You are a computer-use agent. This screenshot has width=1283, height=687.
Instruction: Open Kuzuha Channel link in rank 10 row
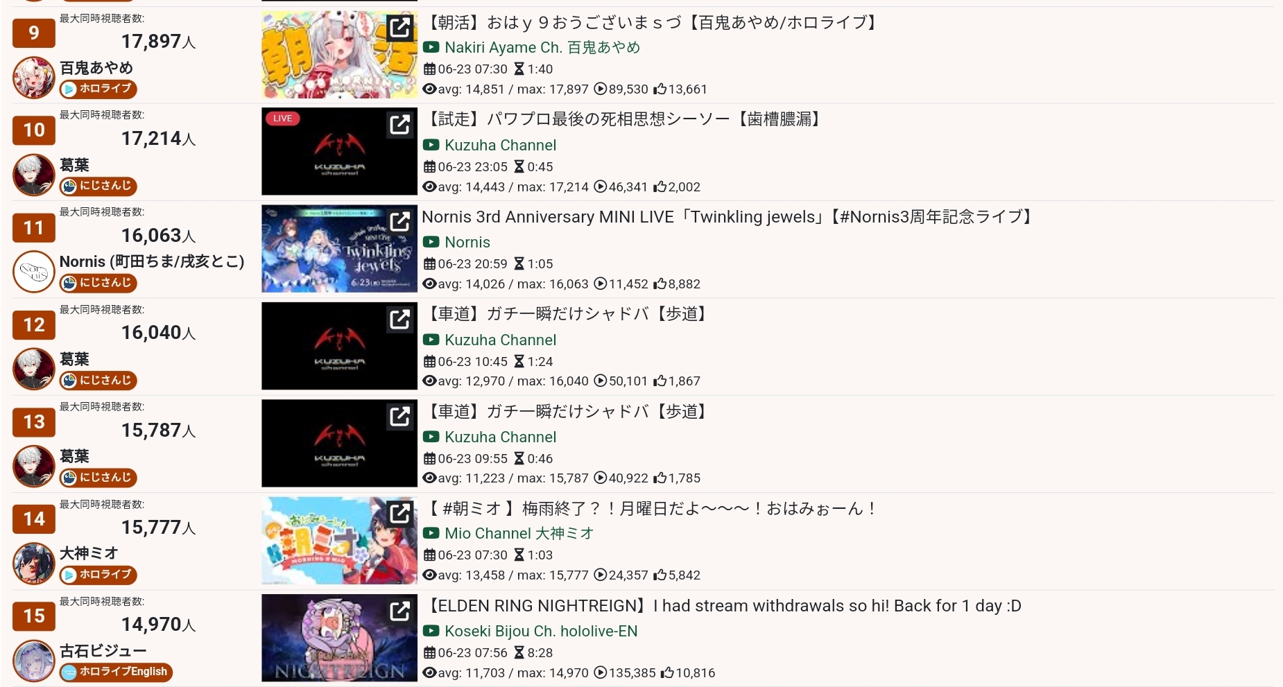500,145
